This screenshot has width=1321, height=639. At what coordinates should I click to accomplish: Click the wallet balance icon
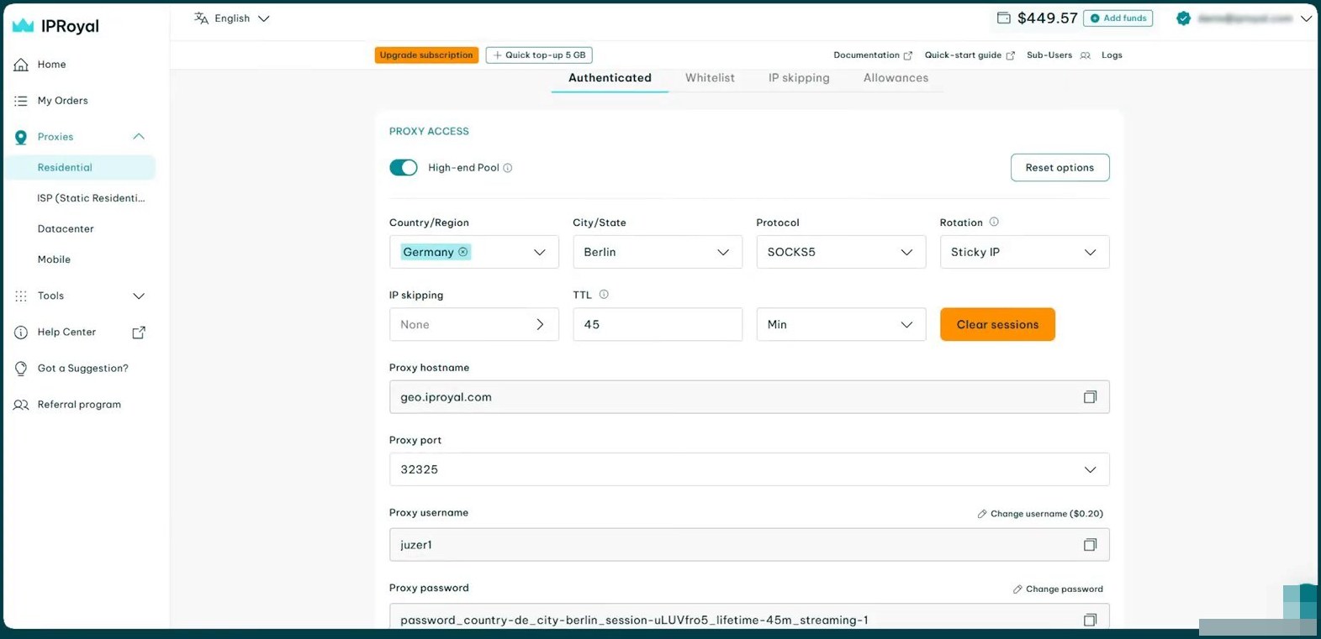[1003, 18]
